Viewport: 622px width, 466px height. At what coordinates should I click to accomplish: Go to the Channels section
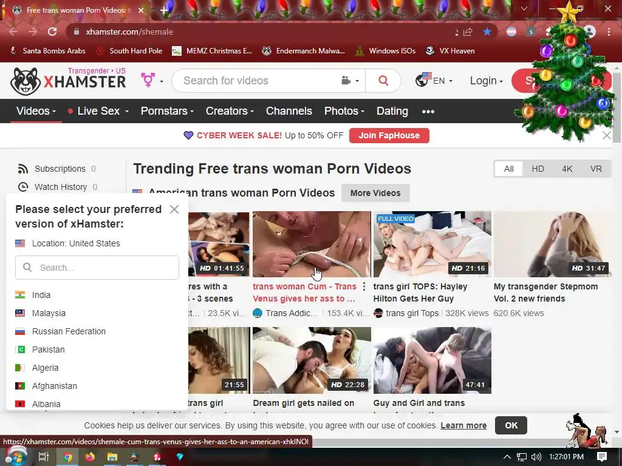pyautogui.click(x=289, y=111)
